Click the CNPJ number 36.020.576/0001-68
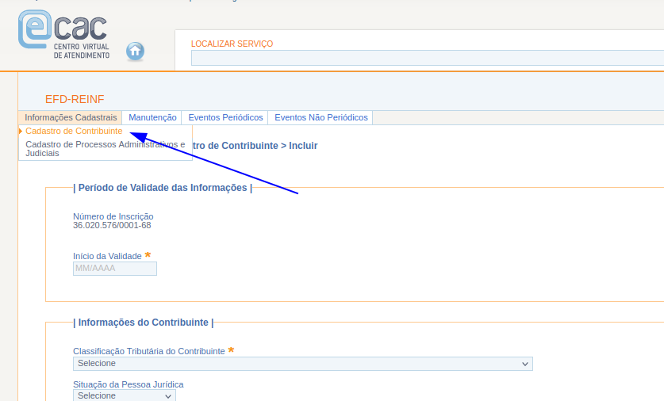The height and width of the screenshot is (401, 664). pos(112,225)
